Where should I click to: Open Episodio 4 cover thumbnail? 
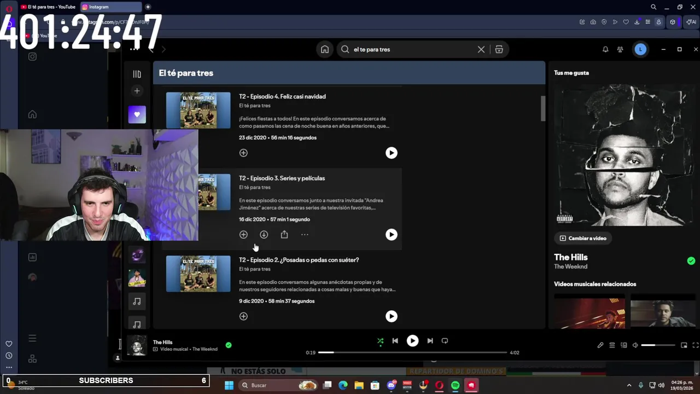(199, 111)
